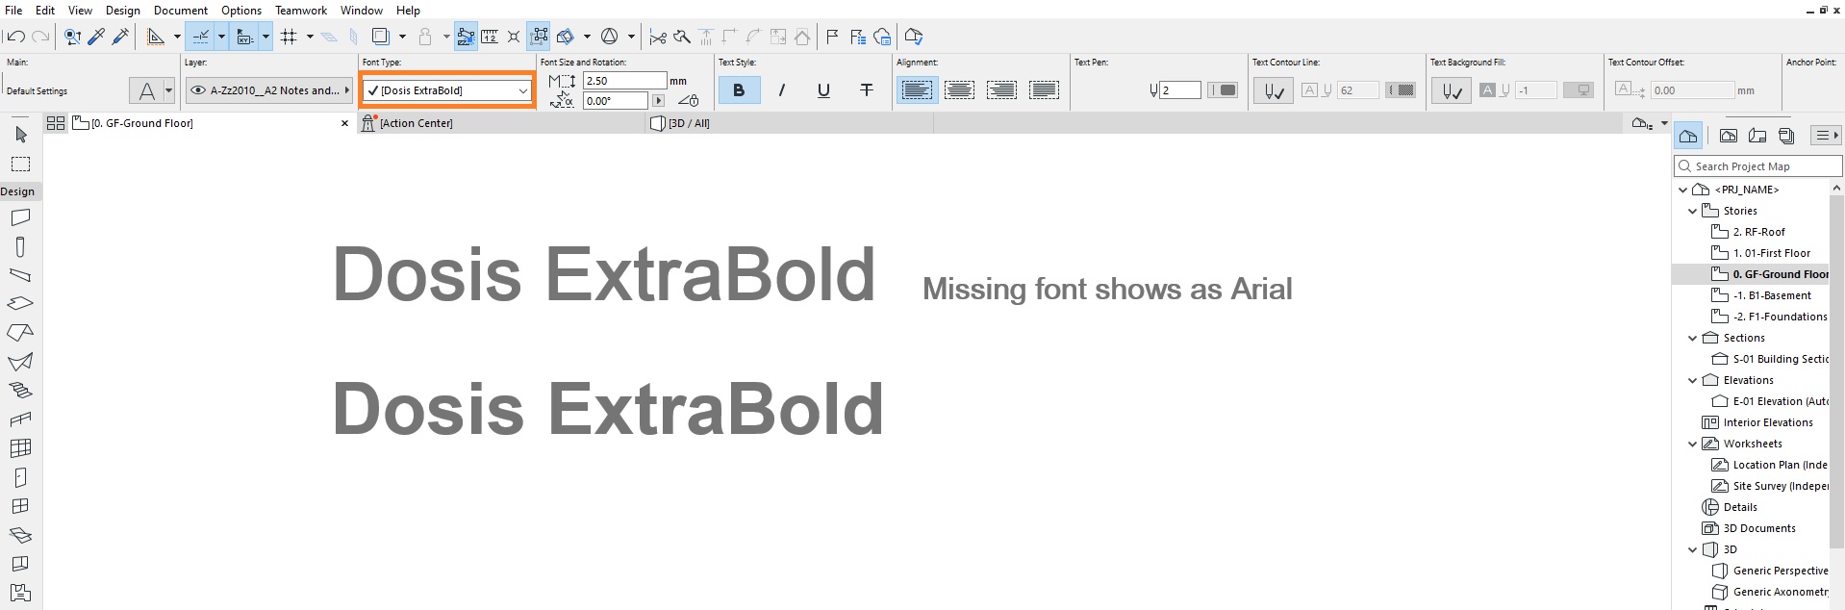Collapse the Elevations tree node
1845x610 pixels.
[1693, 380]
